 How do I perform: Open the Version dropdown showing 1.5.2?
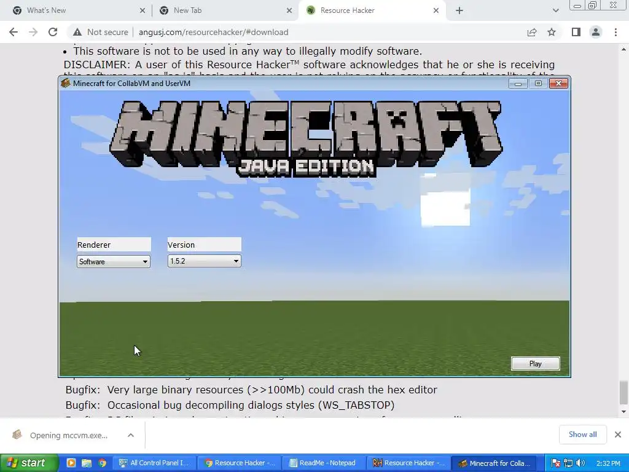click(x=204, y=261)
